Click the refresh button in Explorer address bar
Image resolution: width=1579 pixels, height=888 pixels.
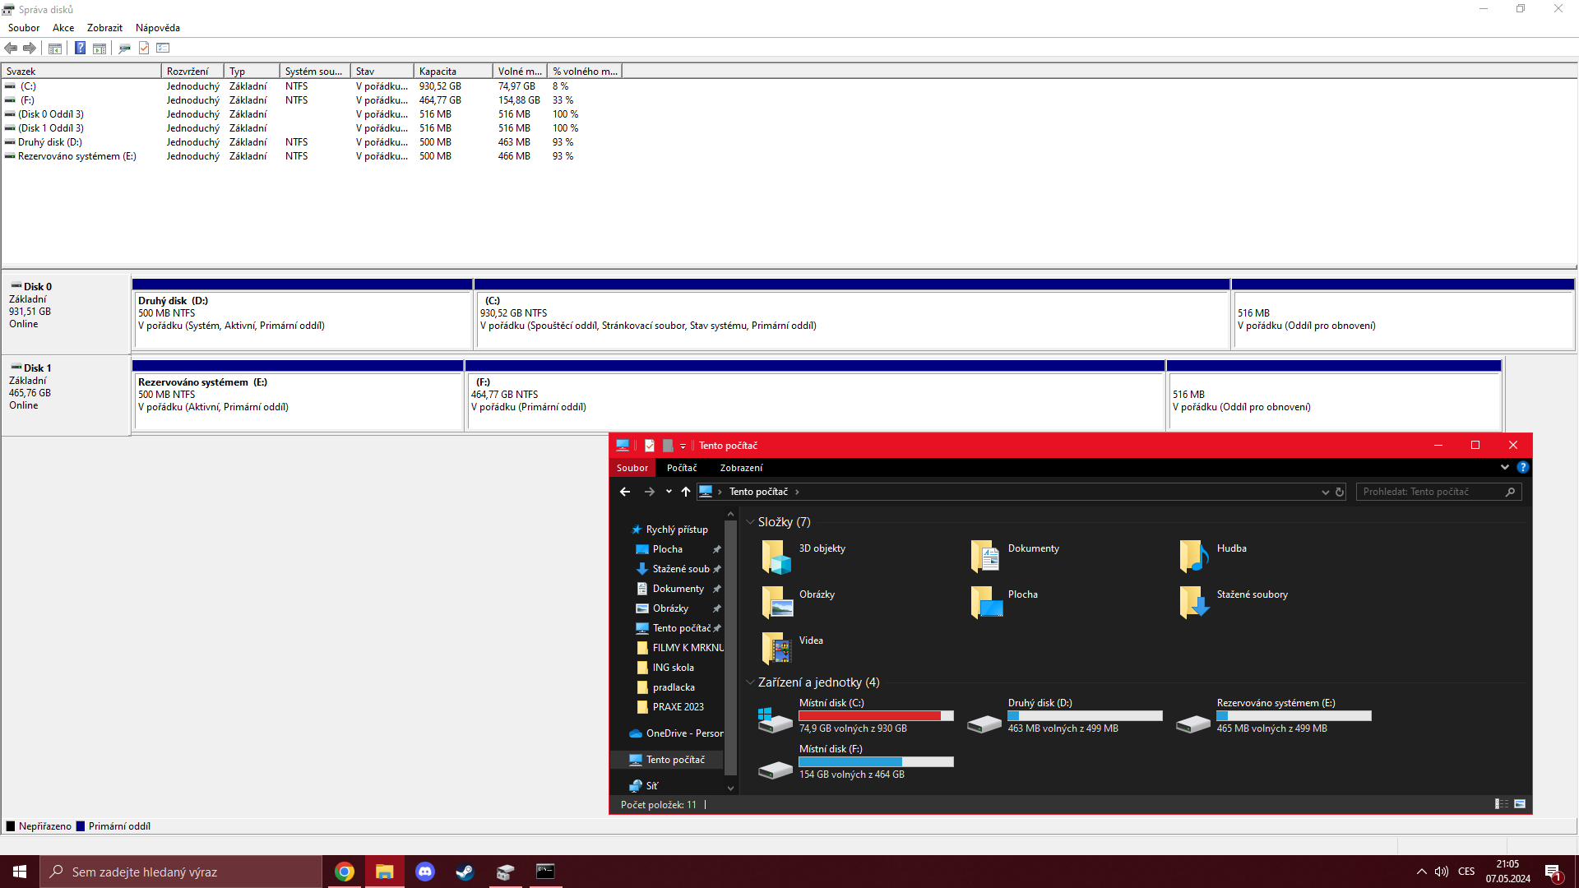tap(1340, 492)
